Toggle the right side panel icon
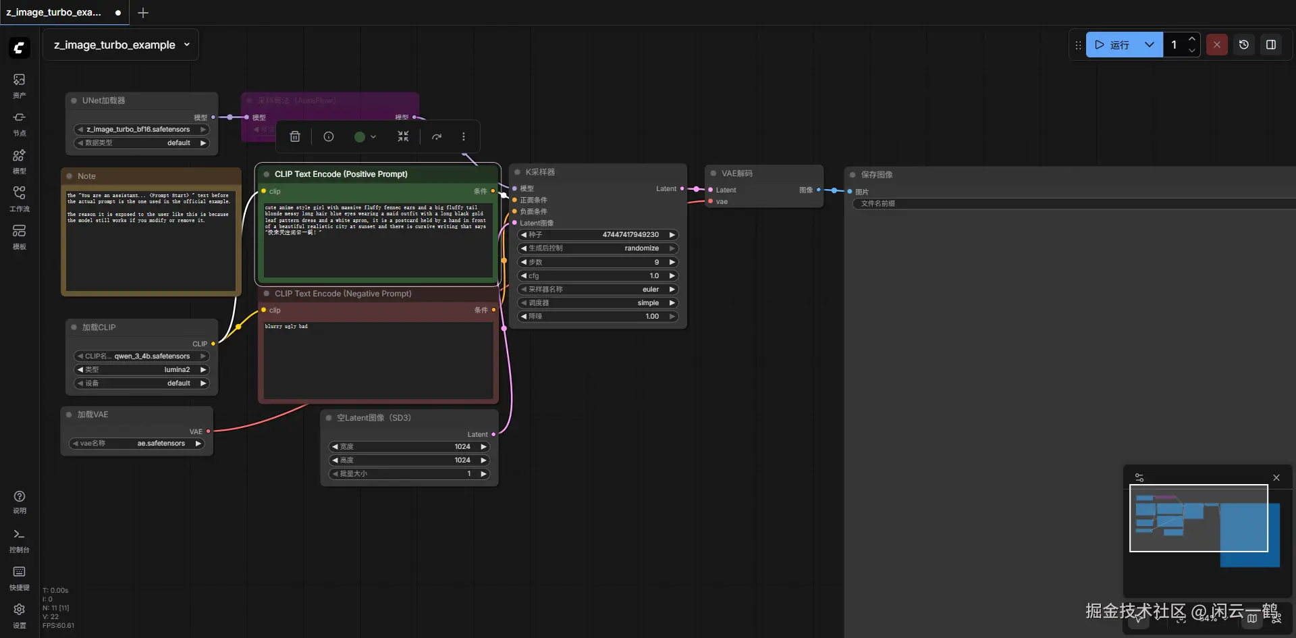Screen dimensions: 1296x638 point(1271,45)
